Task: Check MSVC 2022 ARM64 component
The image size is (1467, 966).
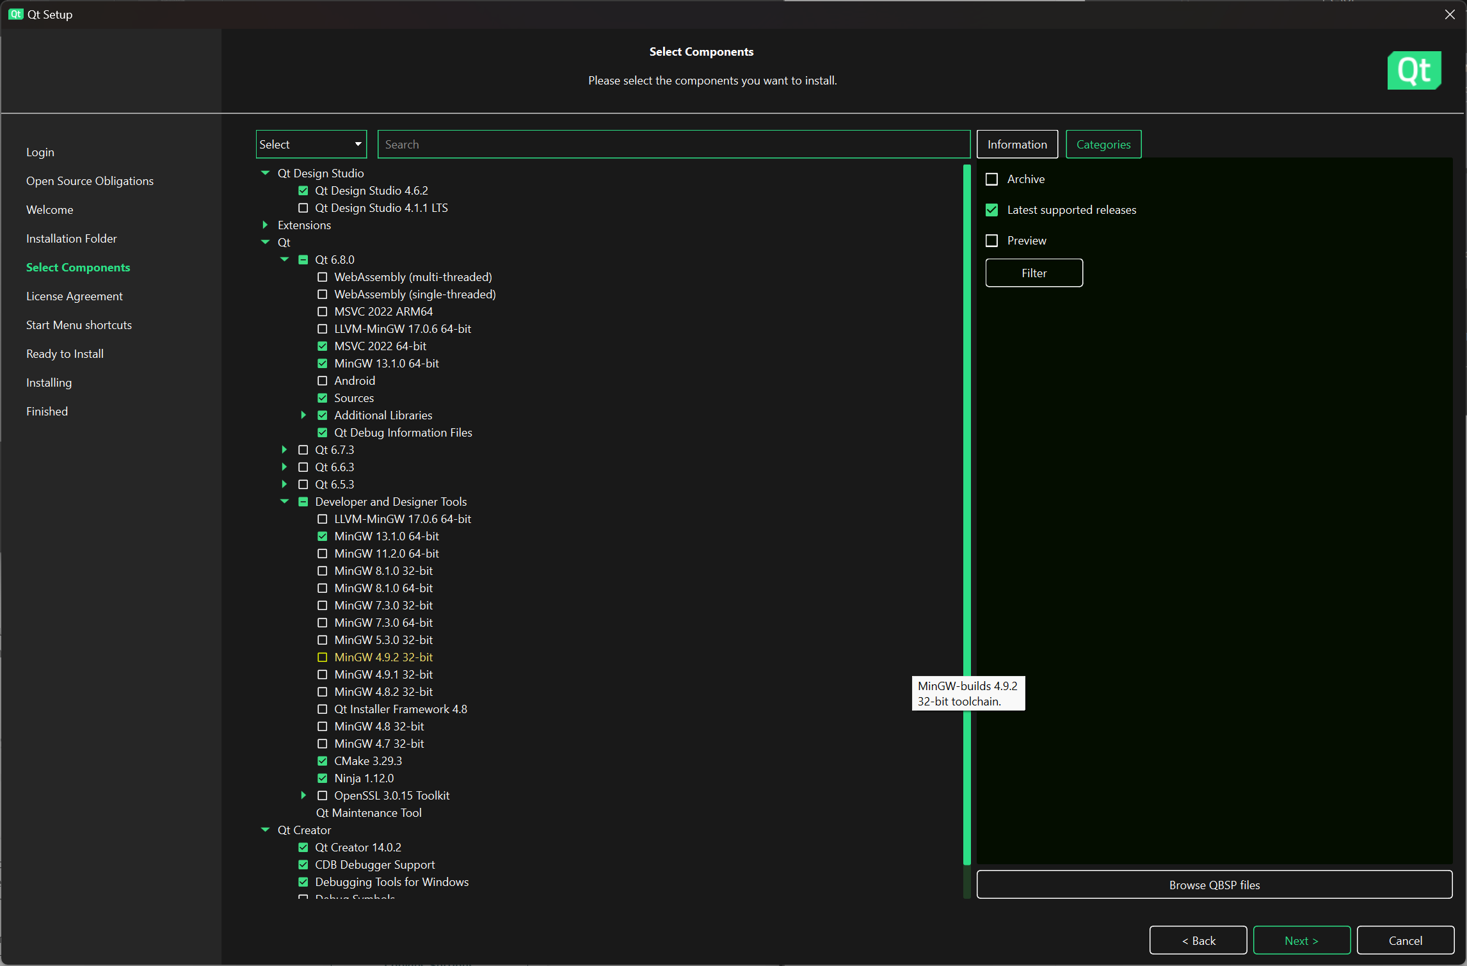Action: (x=323, y=312)
